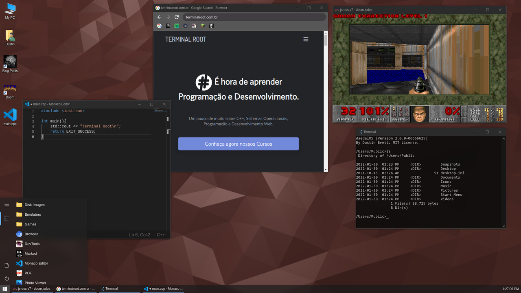Screen dimensions: 521x293
Task: Click the Terminal prompt /Users/Public>
Action: point(371,216)
